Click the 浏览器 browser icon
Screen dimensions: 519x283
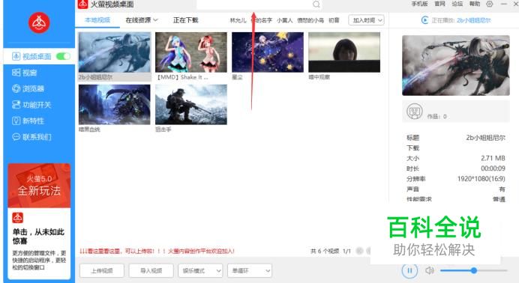[16, 88]
